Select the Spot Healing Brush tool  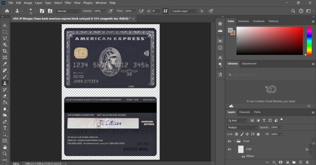click(x=5, y=70)
